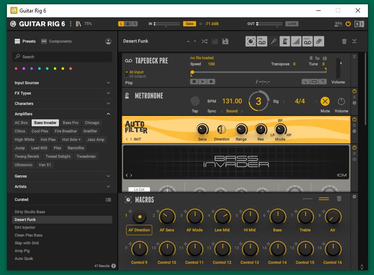374x275 pixels.
Task: Open the Dirty Studio Bass preset
Action: [x=62, y=212]
